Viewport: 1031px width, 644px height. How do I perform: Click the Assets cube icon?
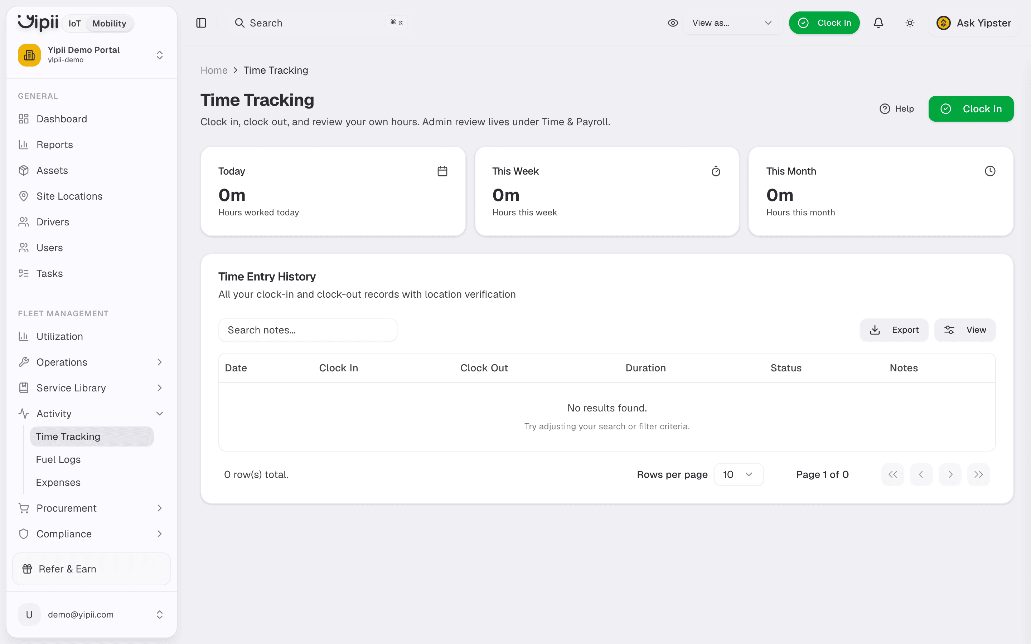point(24,170)
